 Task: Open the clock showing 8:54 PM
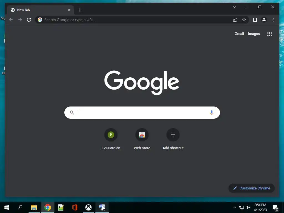(260, 207)
